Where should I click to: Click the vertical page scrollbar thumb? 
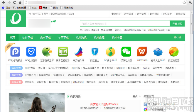click(192, 23)
